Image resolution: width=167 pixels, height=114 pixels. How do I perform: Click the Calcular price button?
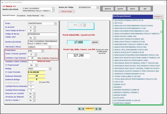[x=95, y=42]
